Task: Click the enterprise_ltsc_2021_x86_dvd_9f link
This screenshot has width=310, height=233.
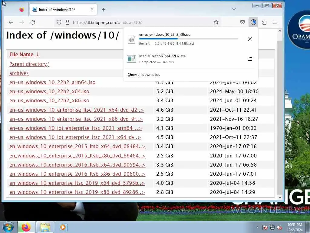Action: click(x=76, y=119)
